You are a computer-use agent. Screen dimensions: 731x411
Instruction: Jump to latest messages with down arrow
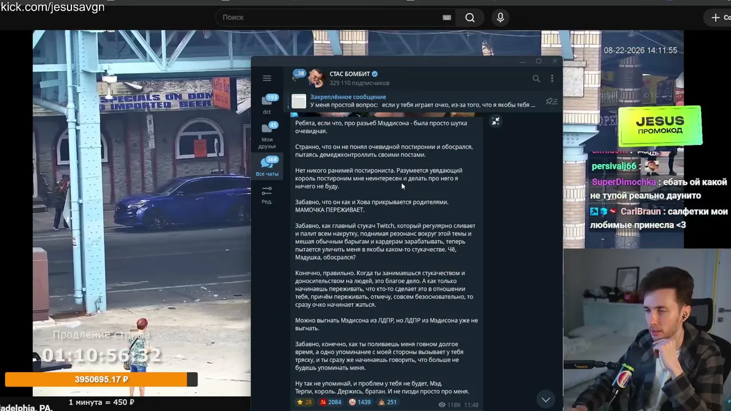click(x=545, y=400)
